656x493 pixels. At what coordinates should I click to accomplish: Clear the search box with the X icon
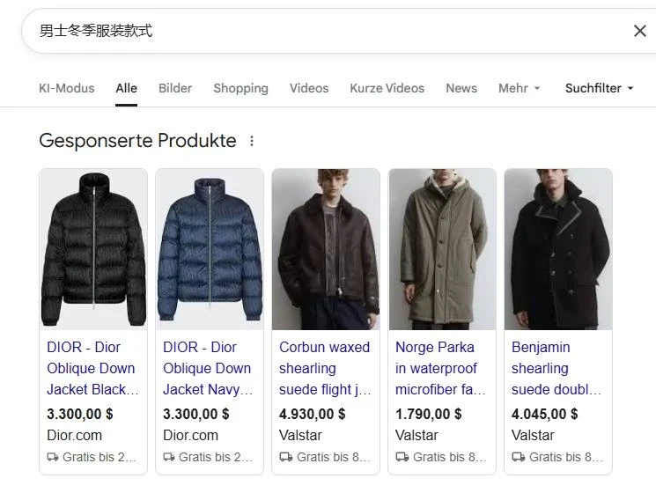coord(639,31)
